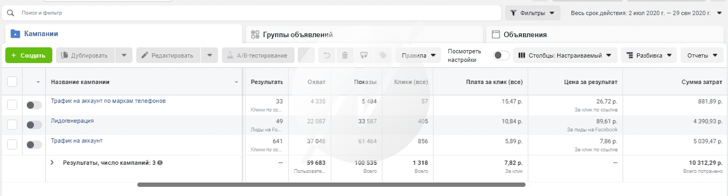Image resolution: width=728 pixels, height=196 pixels.
Task: Check the select-all header checkbox
Action: pos(12,82)
